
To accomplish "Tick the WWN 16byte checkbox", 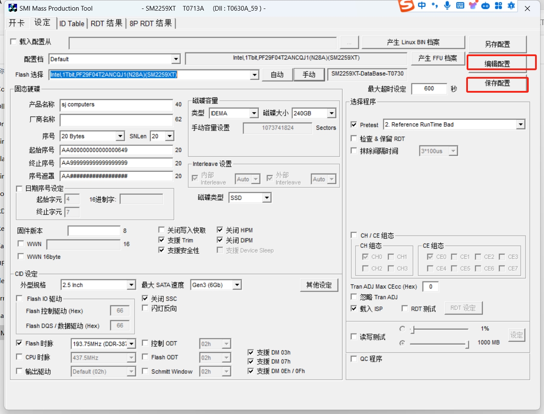I will coord(20,256).
